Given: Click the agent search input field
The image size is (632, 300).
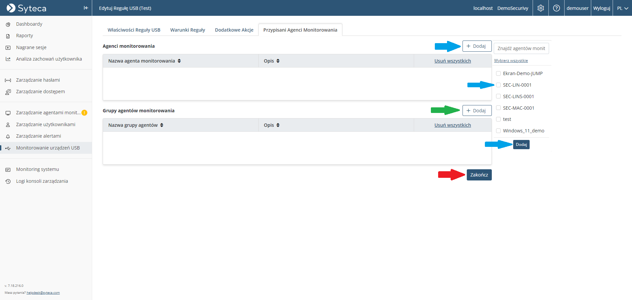Looking at the screenshot, I should pyautogui.click(x=521, y=48).
